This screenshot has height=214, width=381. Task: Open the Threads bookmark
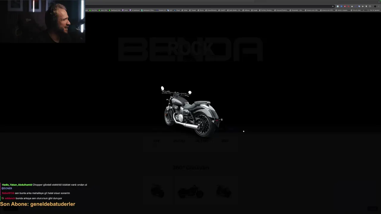[193, 10]
